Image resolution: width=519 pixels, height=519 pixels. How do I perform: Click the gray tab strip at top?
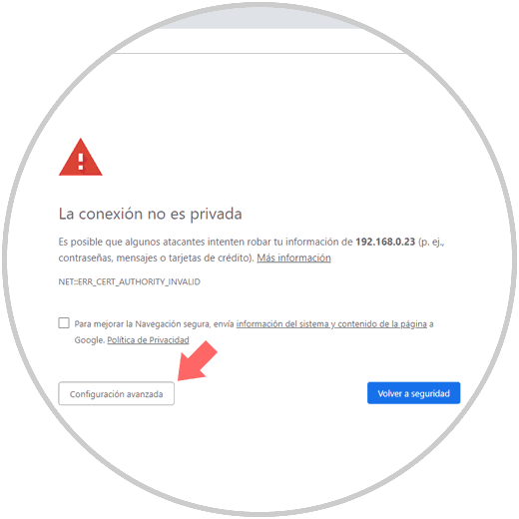tap(259, 19)
